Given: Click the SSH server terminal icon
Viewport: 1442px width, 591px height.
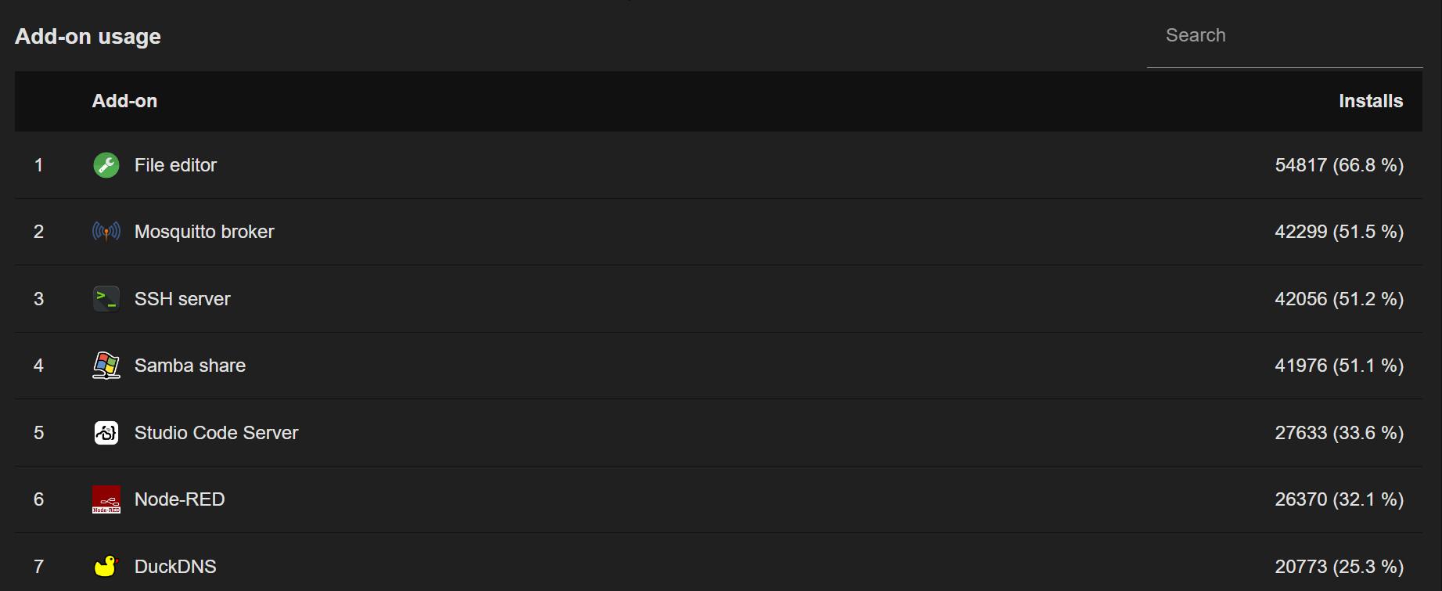Looking at the screenshot, I should click(106, 299).
